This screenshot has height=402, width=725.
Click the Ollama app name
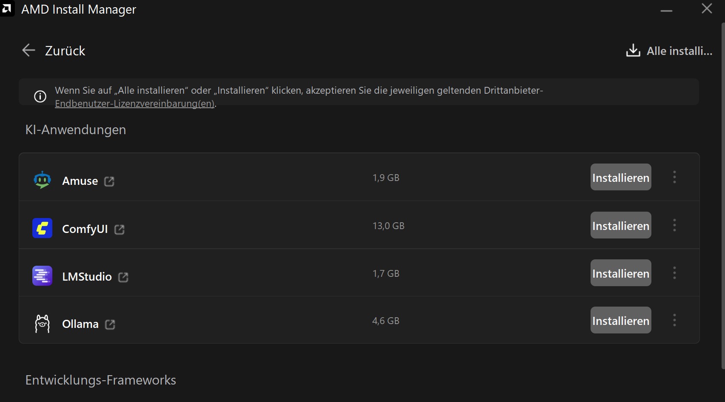80,324
